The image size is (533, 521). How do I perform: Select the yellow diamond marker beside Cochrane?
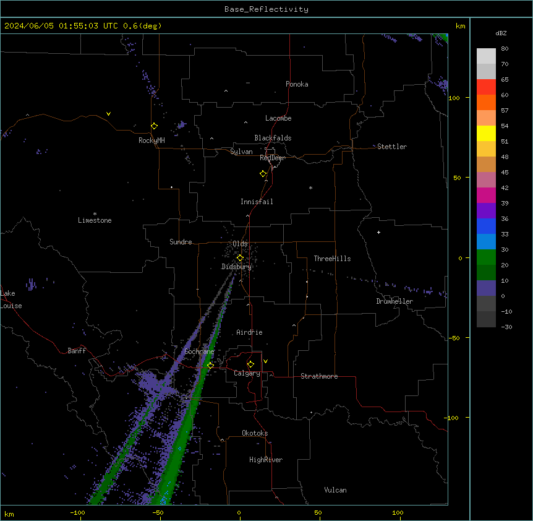click(210, 366)
